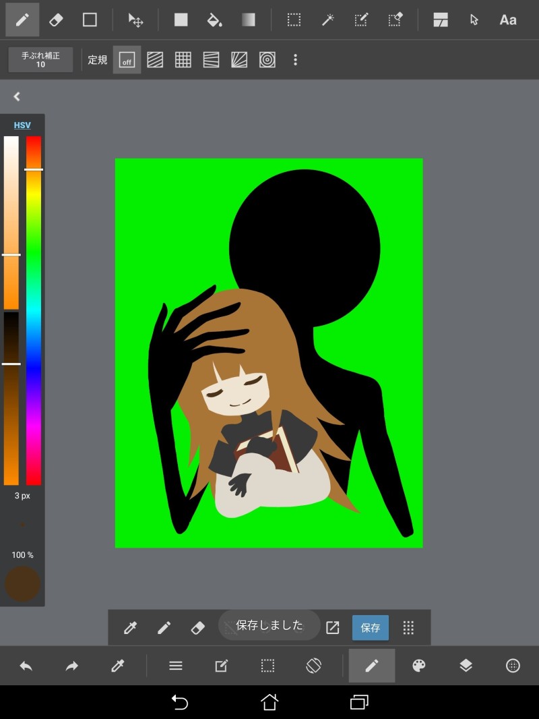
Task: Open stabilizer correction setting 手ぶれ補正 10
Action: pos(40,59)
